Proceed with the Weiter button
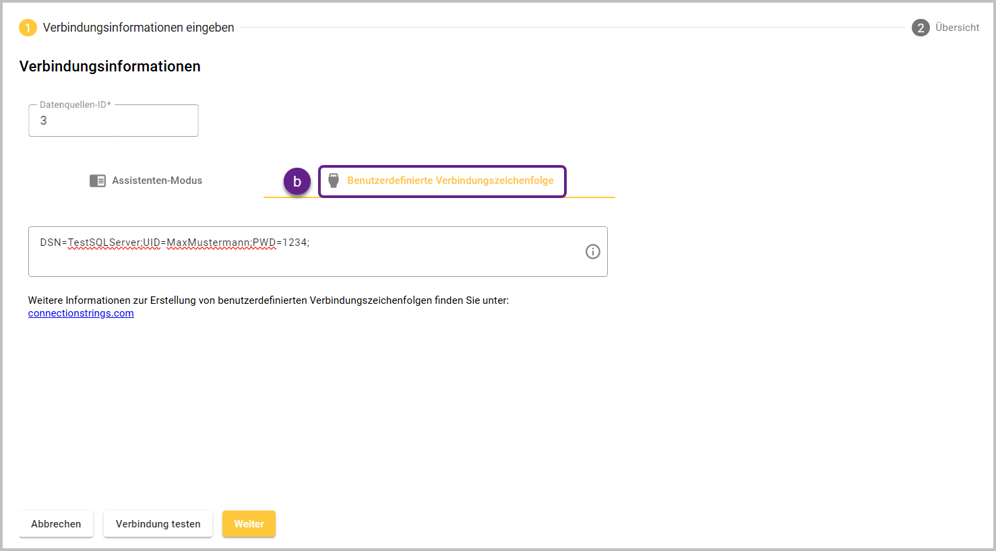Image resolution: width=996 pixels, height=551 pixels. (x=249, y=524)
